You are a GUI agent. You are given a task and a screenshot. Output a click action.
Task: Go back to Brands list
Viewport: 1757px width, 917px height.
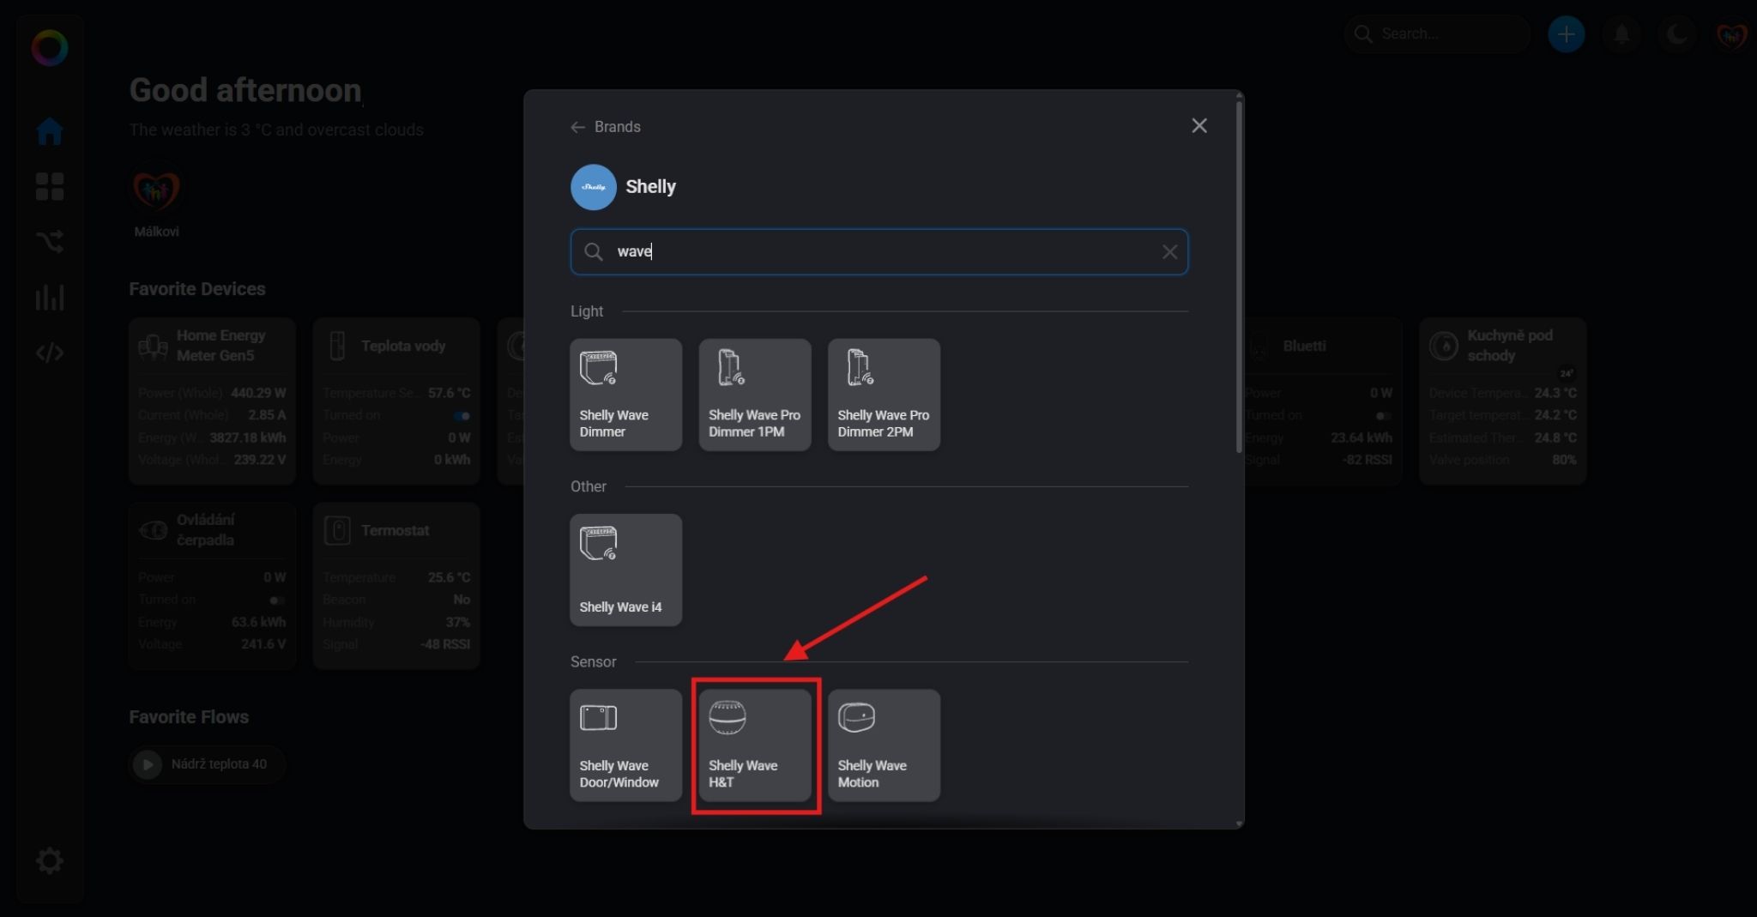[606, 127]
